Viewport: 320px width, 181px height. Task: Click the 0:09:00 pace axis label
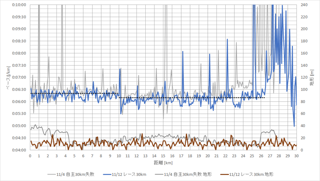19,29
